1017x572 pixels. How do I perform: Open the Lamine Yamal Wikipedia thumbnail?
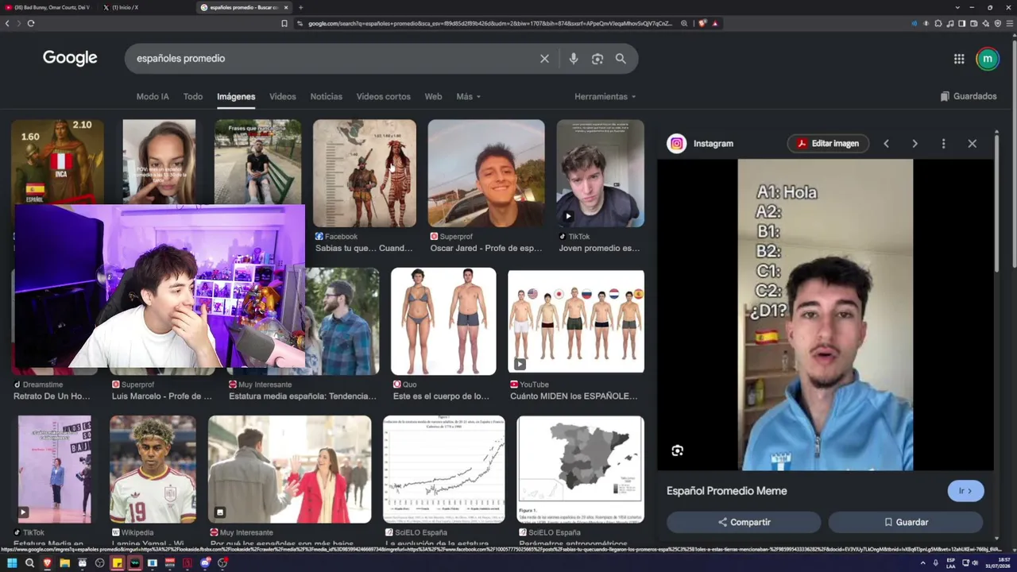point(153,469)
